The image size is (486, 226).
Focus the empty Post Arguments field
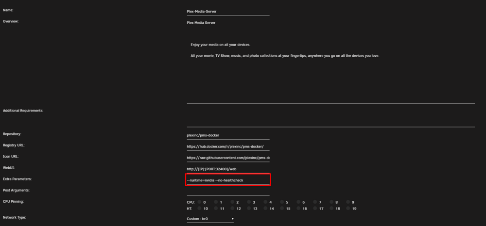pyautogui.click(x=228, y=192)
